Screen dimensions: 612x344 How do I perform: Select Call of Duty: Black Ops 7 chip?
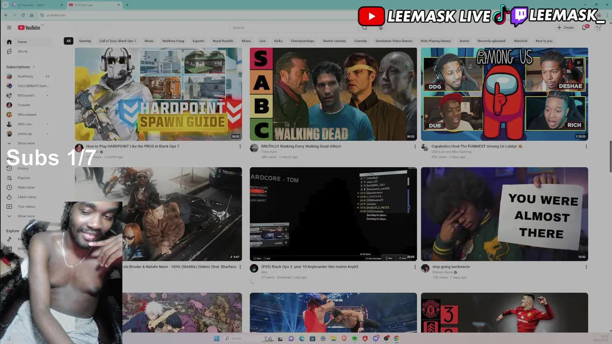tap(118, 41)
